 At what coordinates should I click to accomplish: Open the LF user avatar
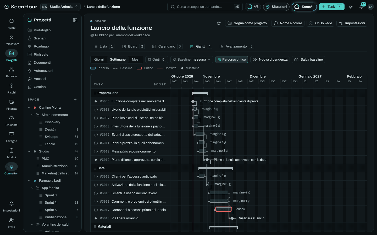pos(371,7)
